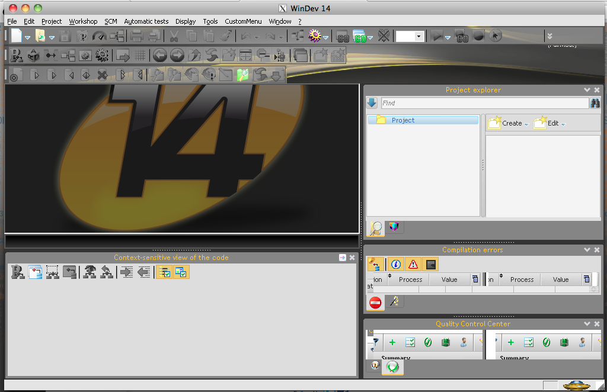Screen dimensions: 607x392
Task: Close the Context-sensitive view of the code panel
Action: [352, 258]
